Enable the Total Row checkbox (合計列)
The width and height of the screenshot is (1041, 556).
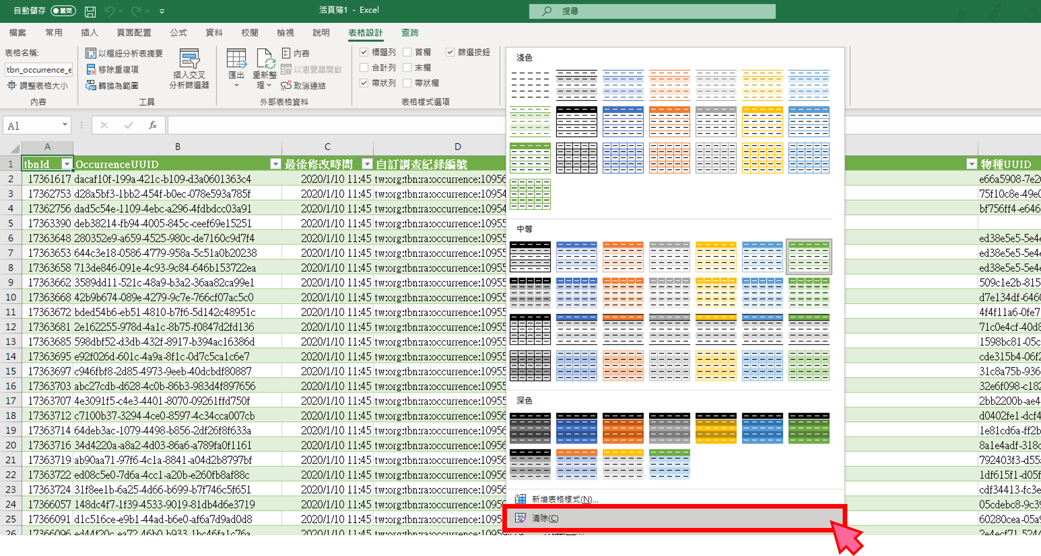(364, 68)
